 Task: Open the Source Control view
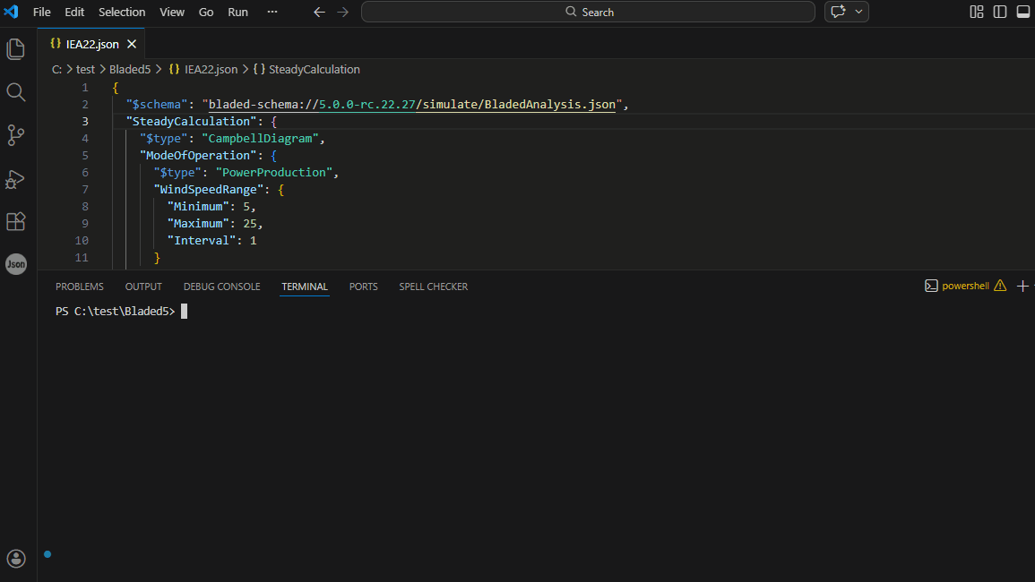click(16, 135)
